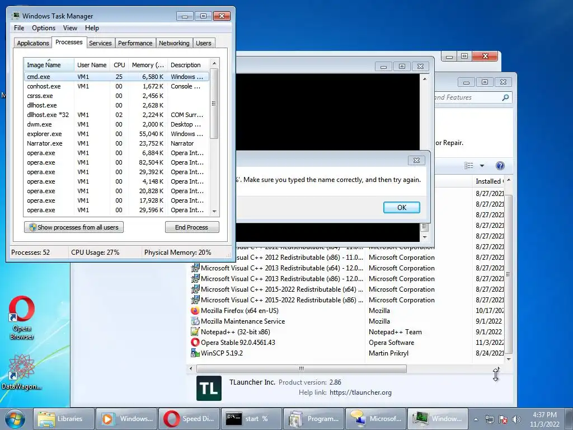
Task: Open the Help menu in Task Manager
Action: click(92, 28)
